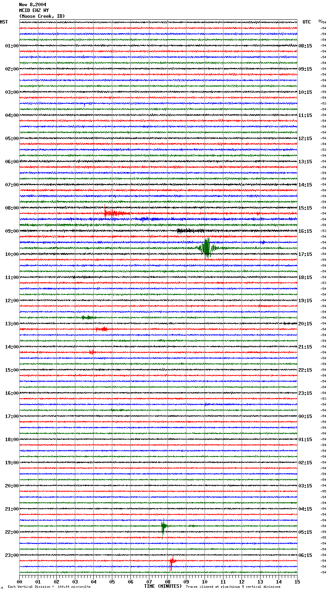The height and width of the screenshot is (592, 328).
Task: Click minute 03 on the bottom axis
Action: (75, 582)
